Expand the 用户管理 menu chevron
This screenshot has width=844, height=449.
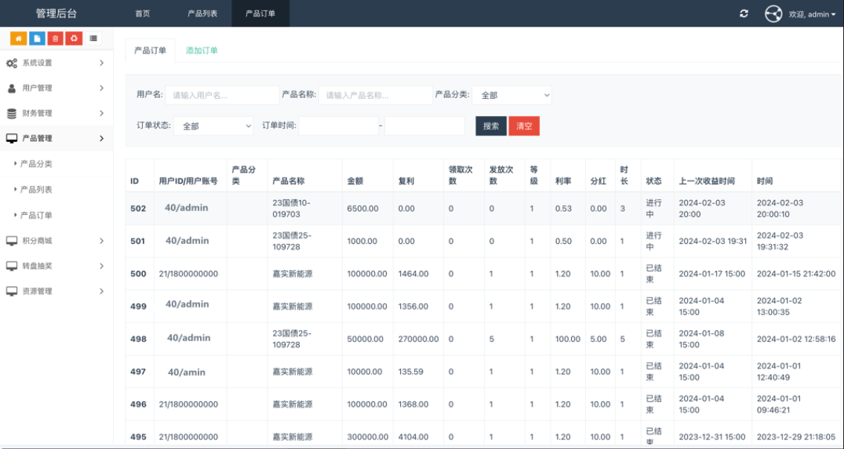pos(102,88)
